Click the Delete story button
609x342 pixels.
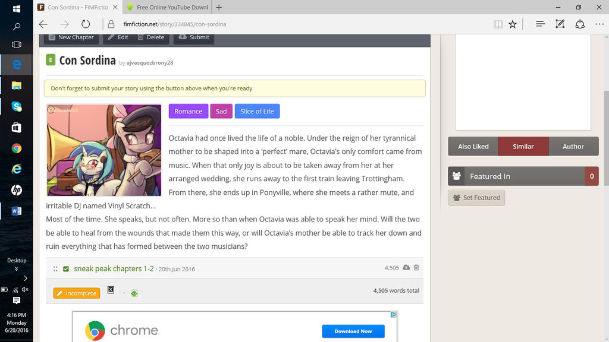151,37
